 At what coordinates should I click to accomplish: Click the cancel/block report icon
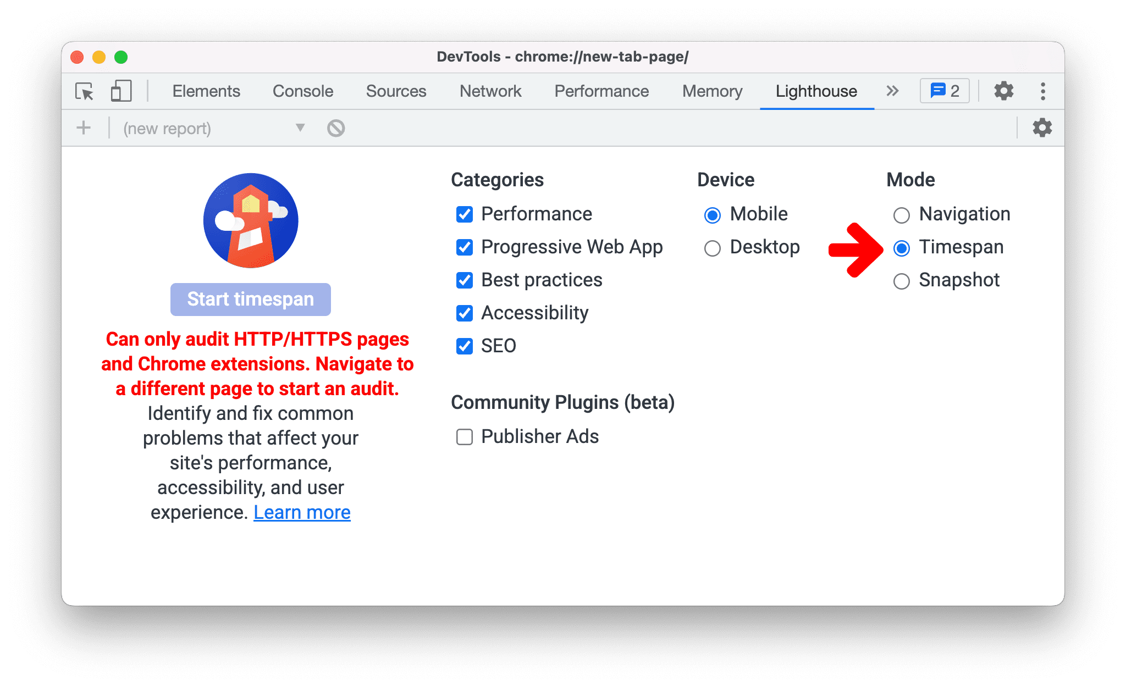(336, 128)
